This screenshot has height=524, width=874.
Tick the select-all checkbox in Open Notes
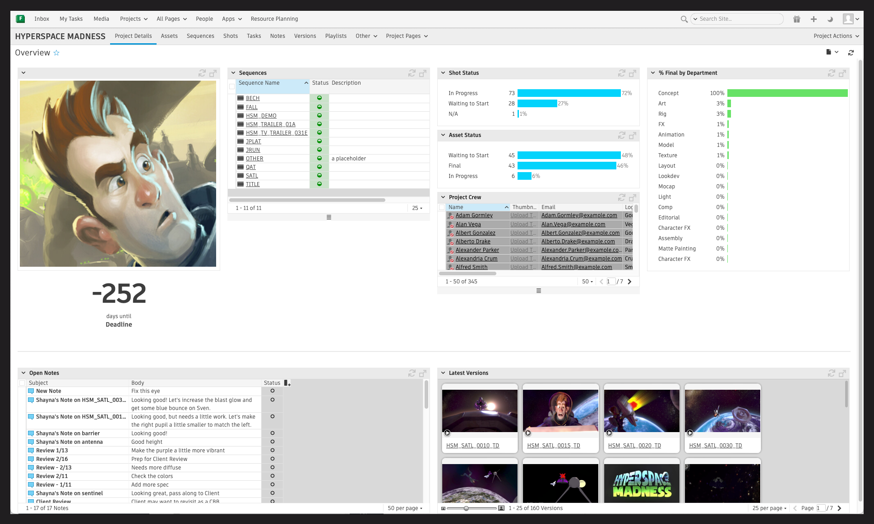coord(22,383)
